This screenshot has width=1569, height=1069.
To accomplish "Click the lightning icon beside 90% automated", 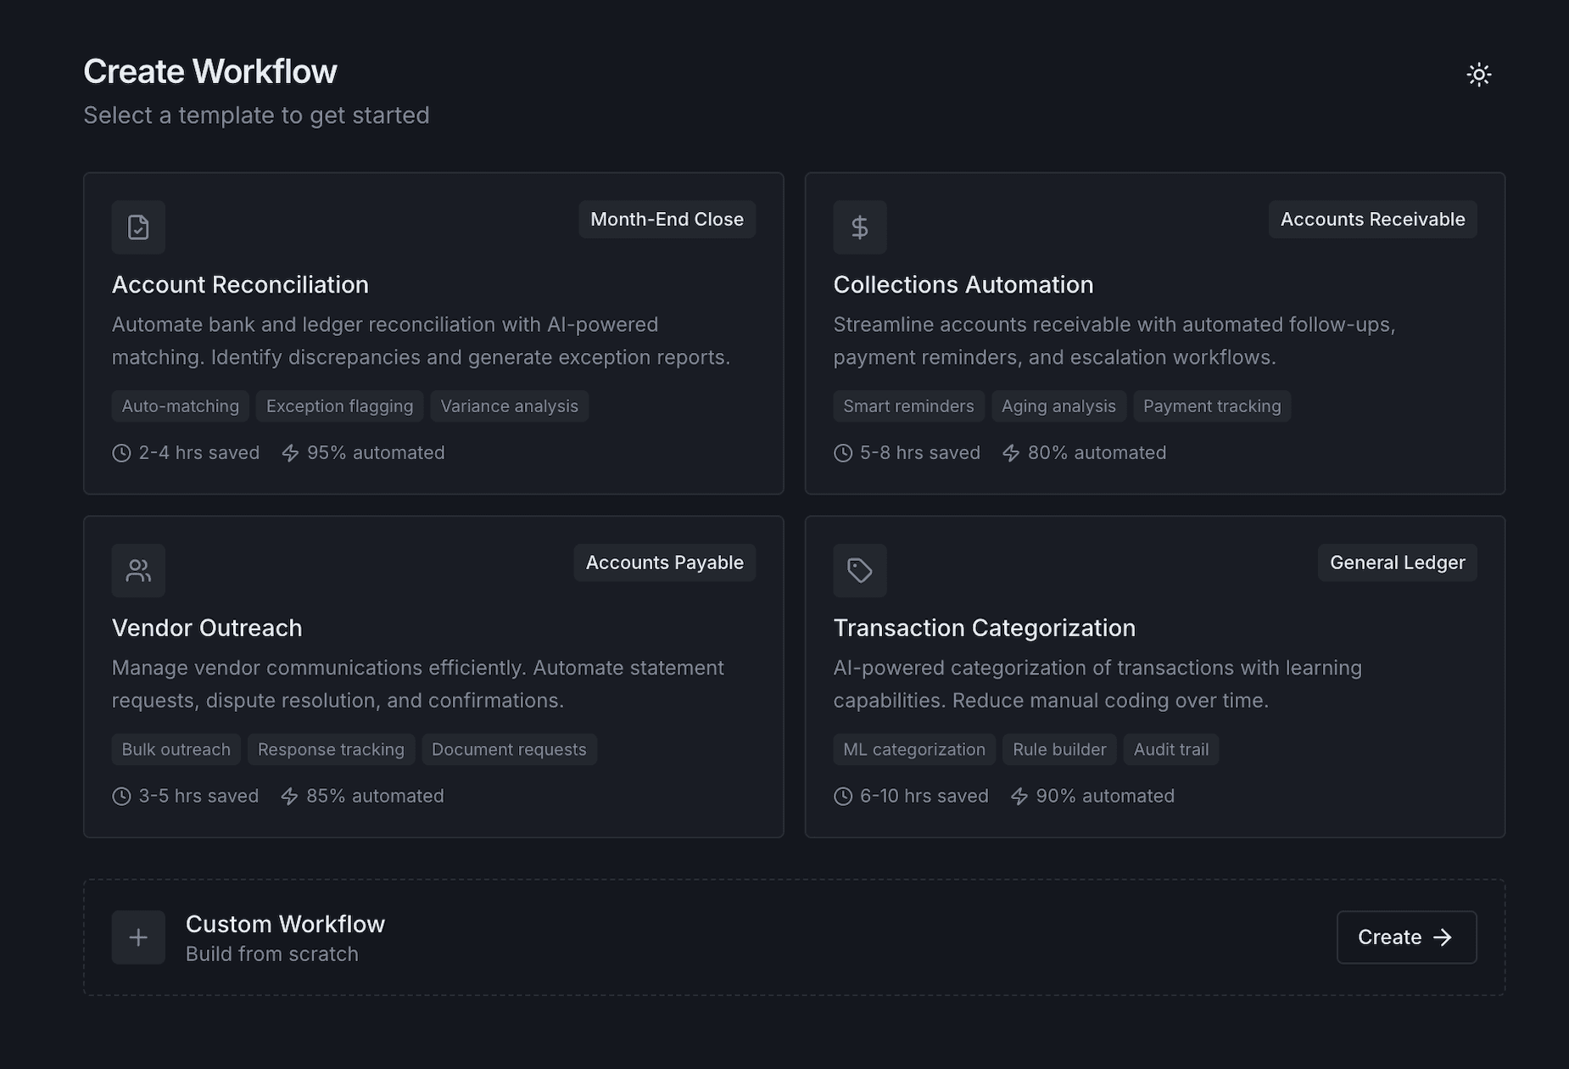I will coord(1019,797).
